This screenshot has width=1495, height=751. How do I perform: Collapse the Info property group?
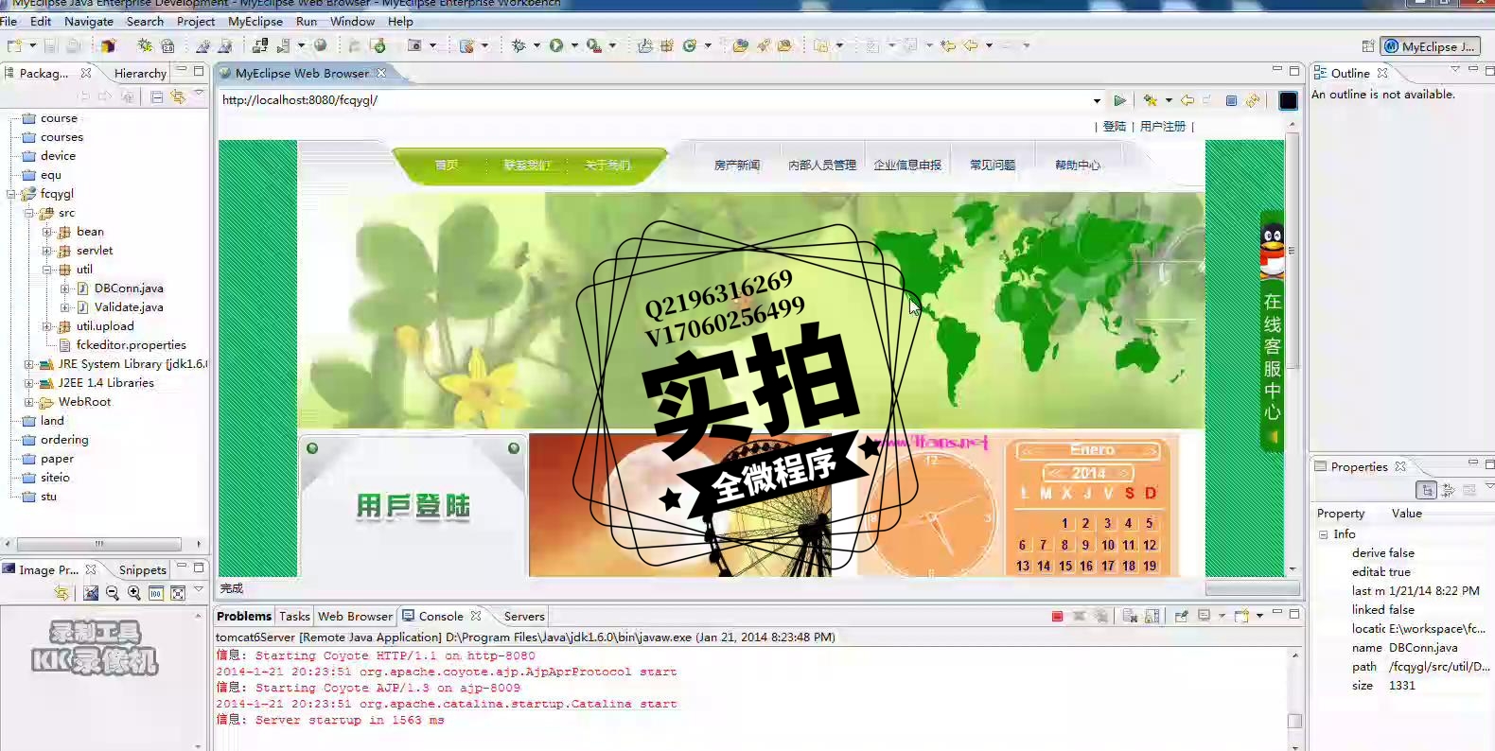click(1323, 534)
